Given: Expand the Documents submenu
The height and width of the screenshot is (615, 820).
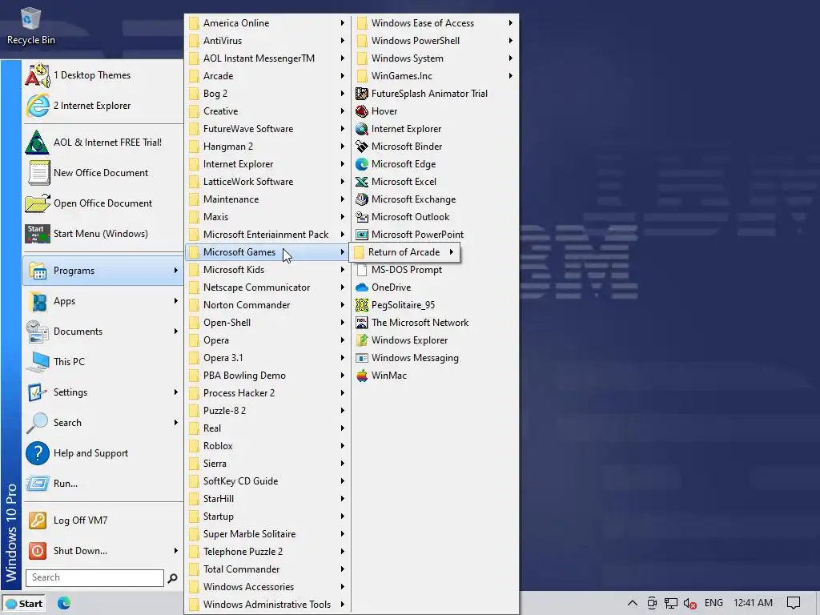Looking at the screenshot, I should (103, 331).
